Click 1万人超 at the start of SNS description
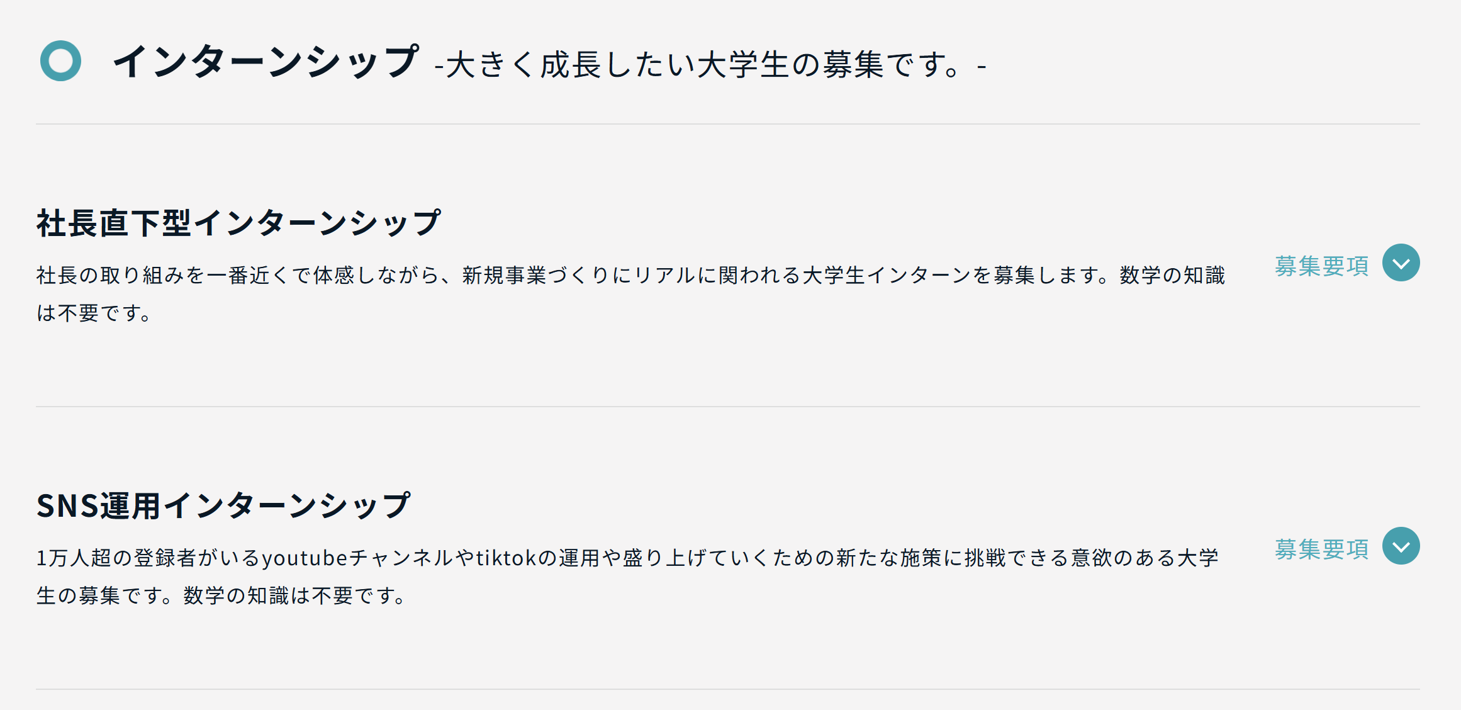Viewport: 1461px width, 710px height. 74,558
